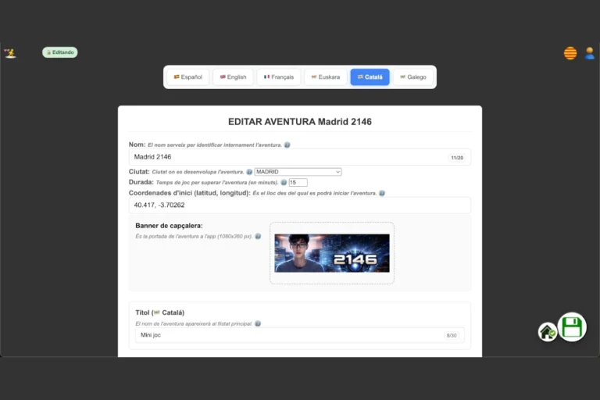Open the Catalan flag language selector
Viewport: 600px width, 400px height.
click(x=570, y=53)
